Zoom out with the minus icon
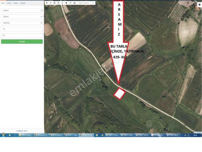Screen dimensions: 202x152 point(50,3)
